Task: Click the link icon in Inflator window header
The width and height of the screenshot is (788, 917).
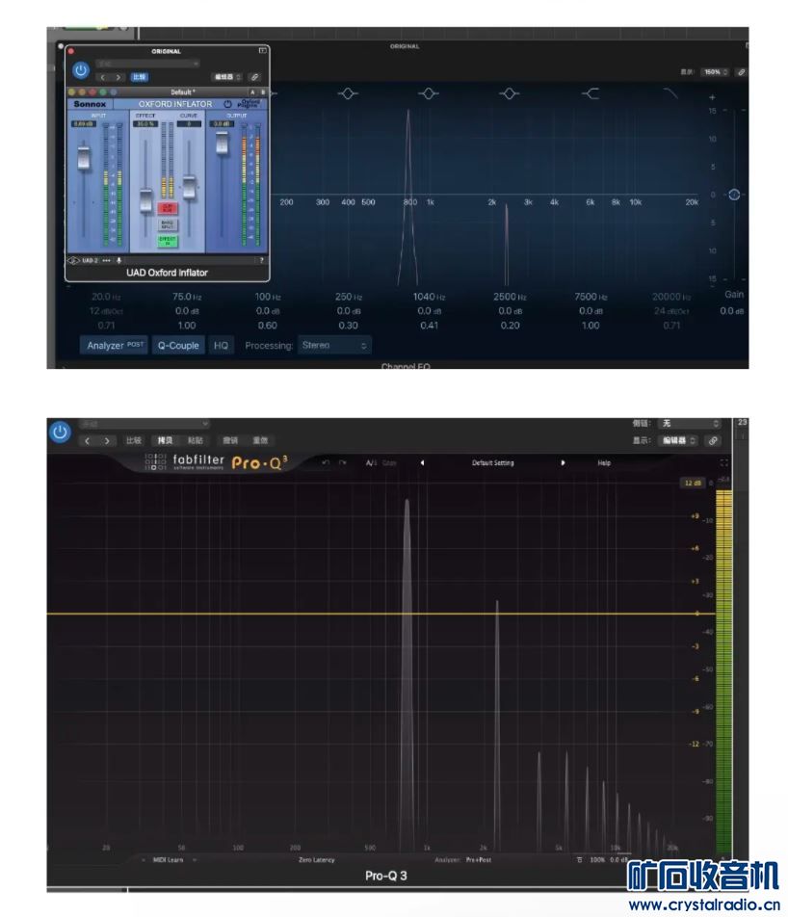Action: click(254, 77)
